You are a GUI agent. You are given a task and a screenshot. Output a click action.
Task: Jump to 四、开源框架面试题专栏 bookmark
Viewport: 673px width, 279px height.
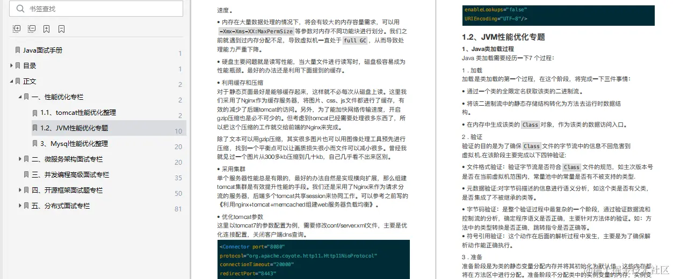[x=67, y=190]
